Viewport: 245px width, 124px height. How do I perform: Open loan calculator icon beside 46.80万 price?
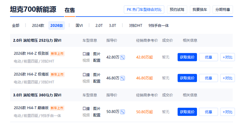pos(122,78)
